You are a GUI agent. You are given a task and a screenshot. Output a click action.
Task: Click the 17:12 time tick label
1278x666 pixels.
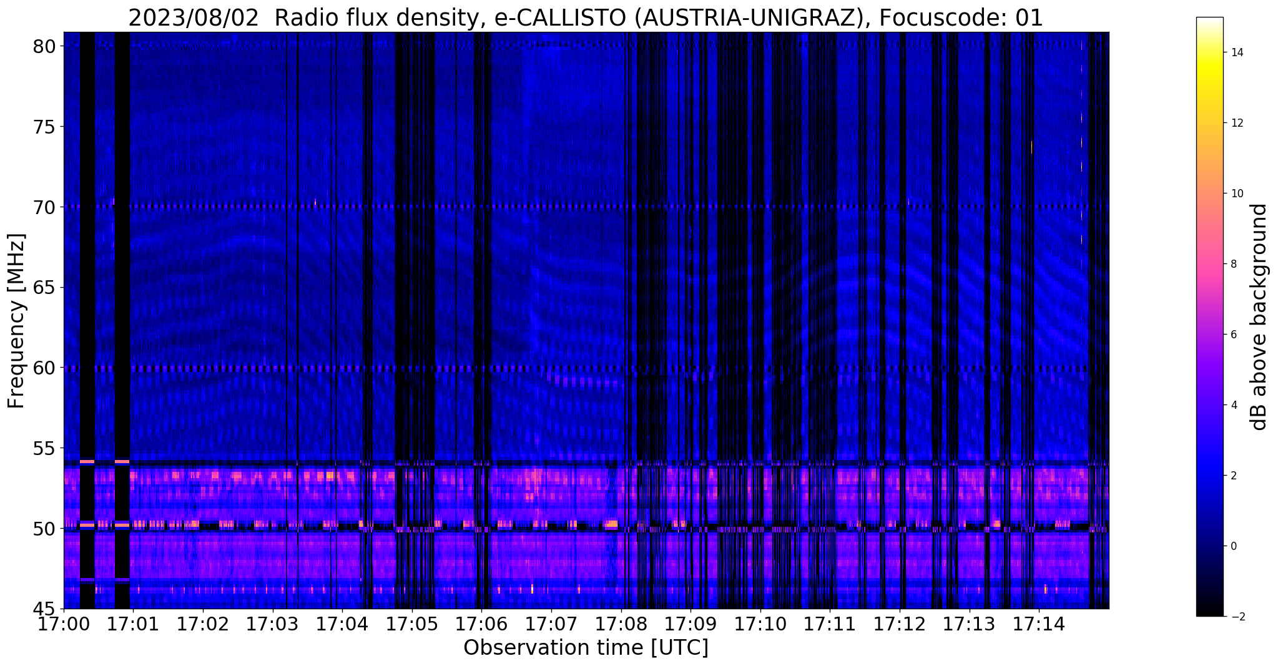[900, 624]
